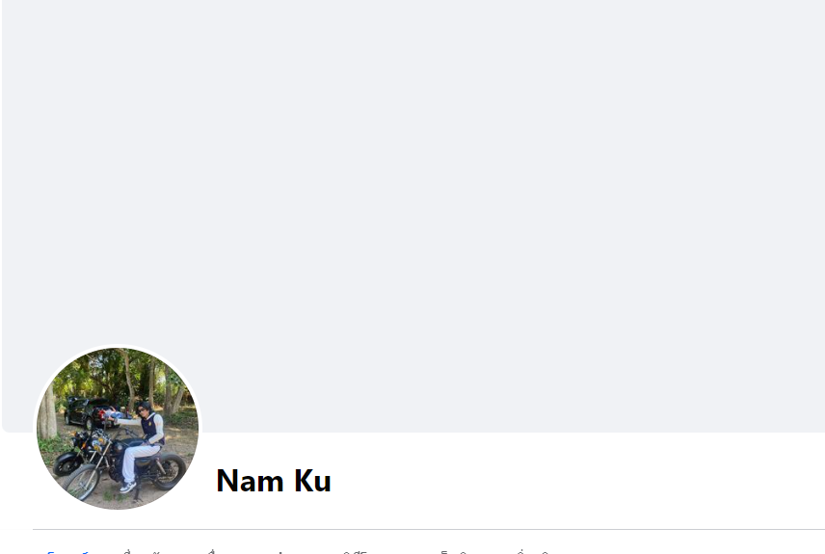Switch to the เกี่ยวกับ (About) tab
Viewport: 825px width, 554px height.
tap(141, 552)
